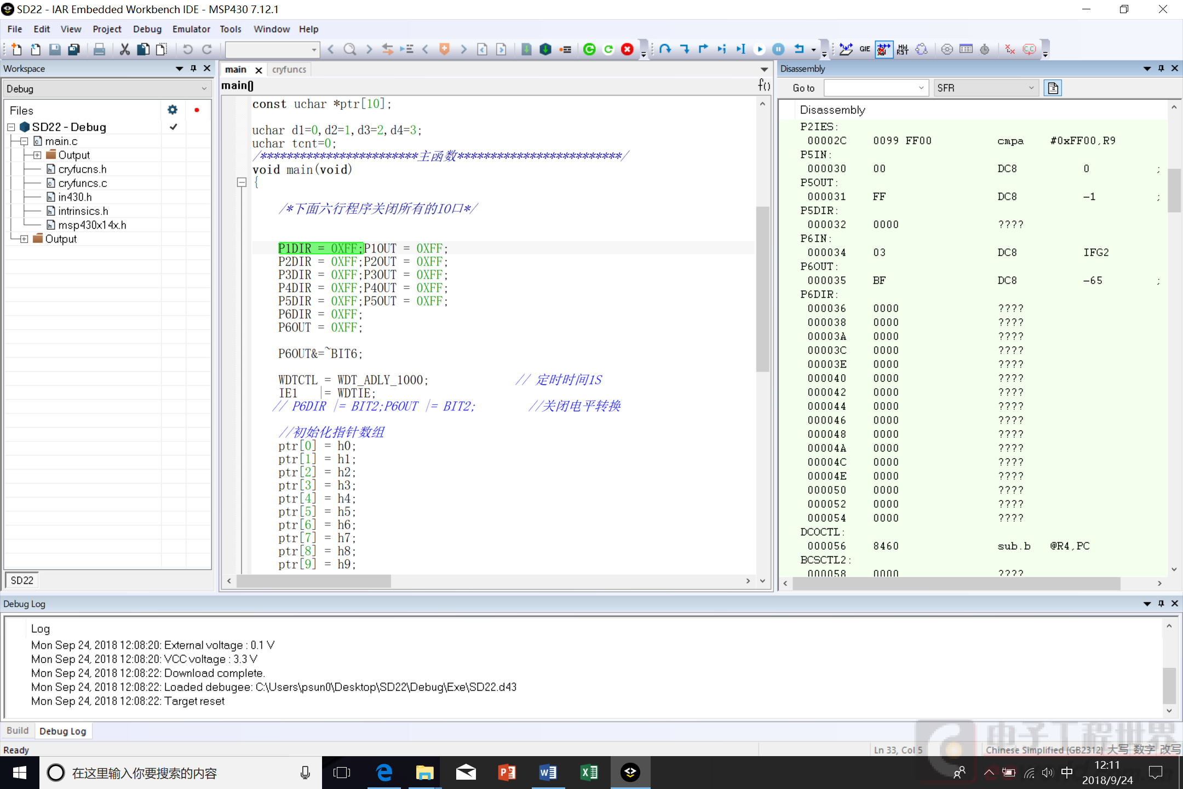
Task: Click the function list f() button
Action: (x=764, y=85)
